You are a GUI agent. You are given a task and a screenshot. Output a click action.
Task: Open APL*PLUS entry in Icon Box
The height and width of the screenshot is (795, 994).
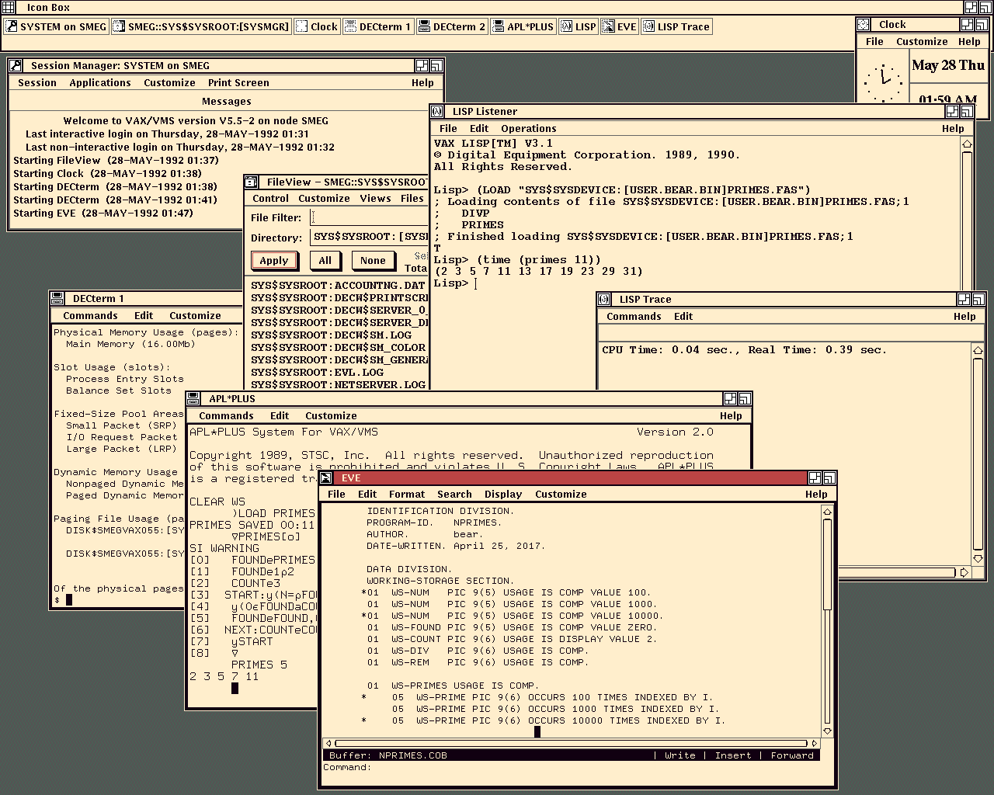point(523,26)
